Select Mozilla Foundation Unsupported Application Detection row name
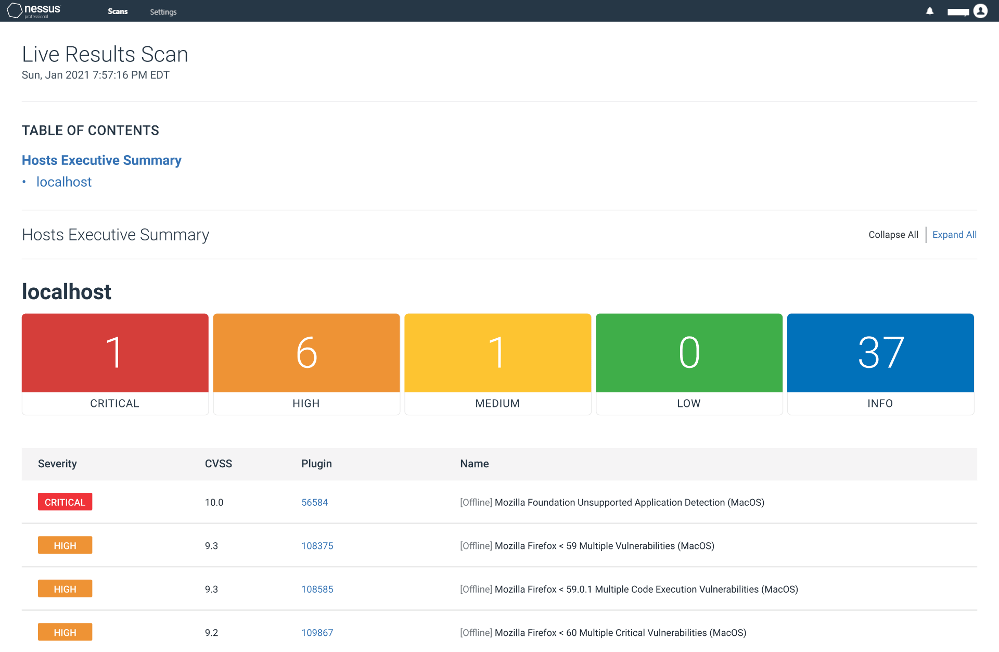This screenshot has width=999, height=652. tap(612, 502)
